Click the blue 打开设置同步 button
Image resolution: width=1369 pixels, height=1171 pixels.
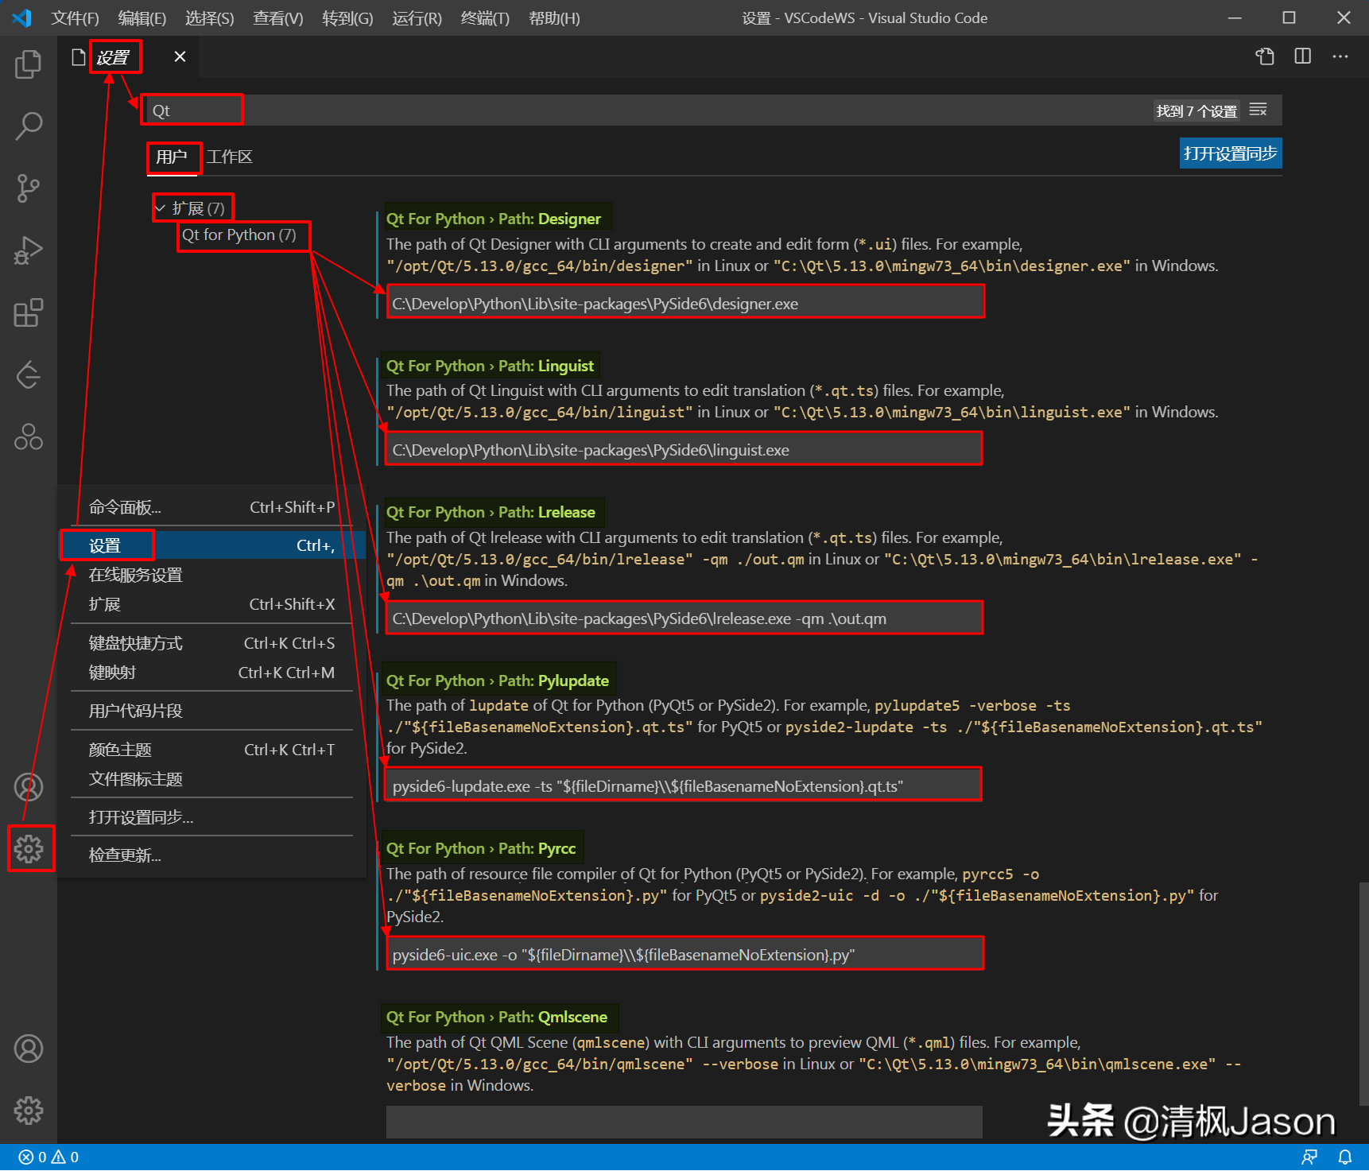[x=1231, y=153]
